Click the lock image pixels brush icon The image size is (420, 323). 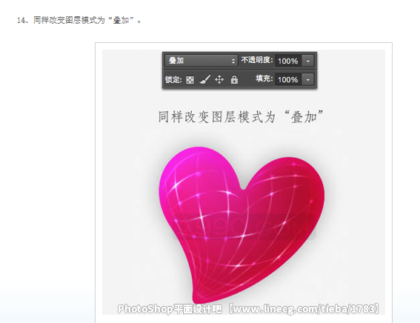point(205,79)
